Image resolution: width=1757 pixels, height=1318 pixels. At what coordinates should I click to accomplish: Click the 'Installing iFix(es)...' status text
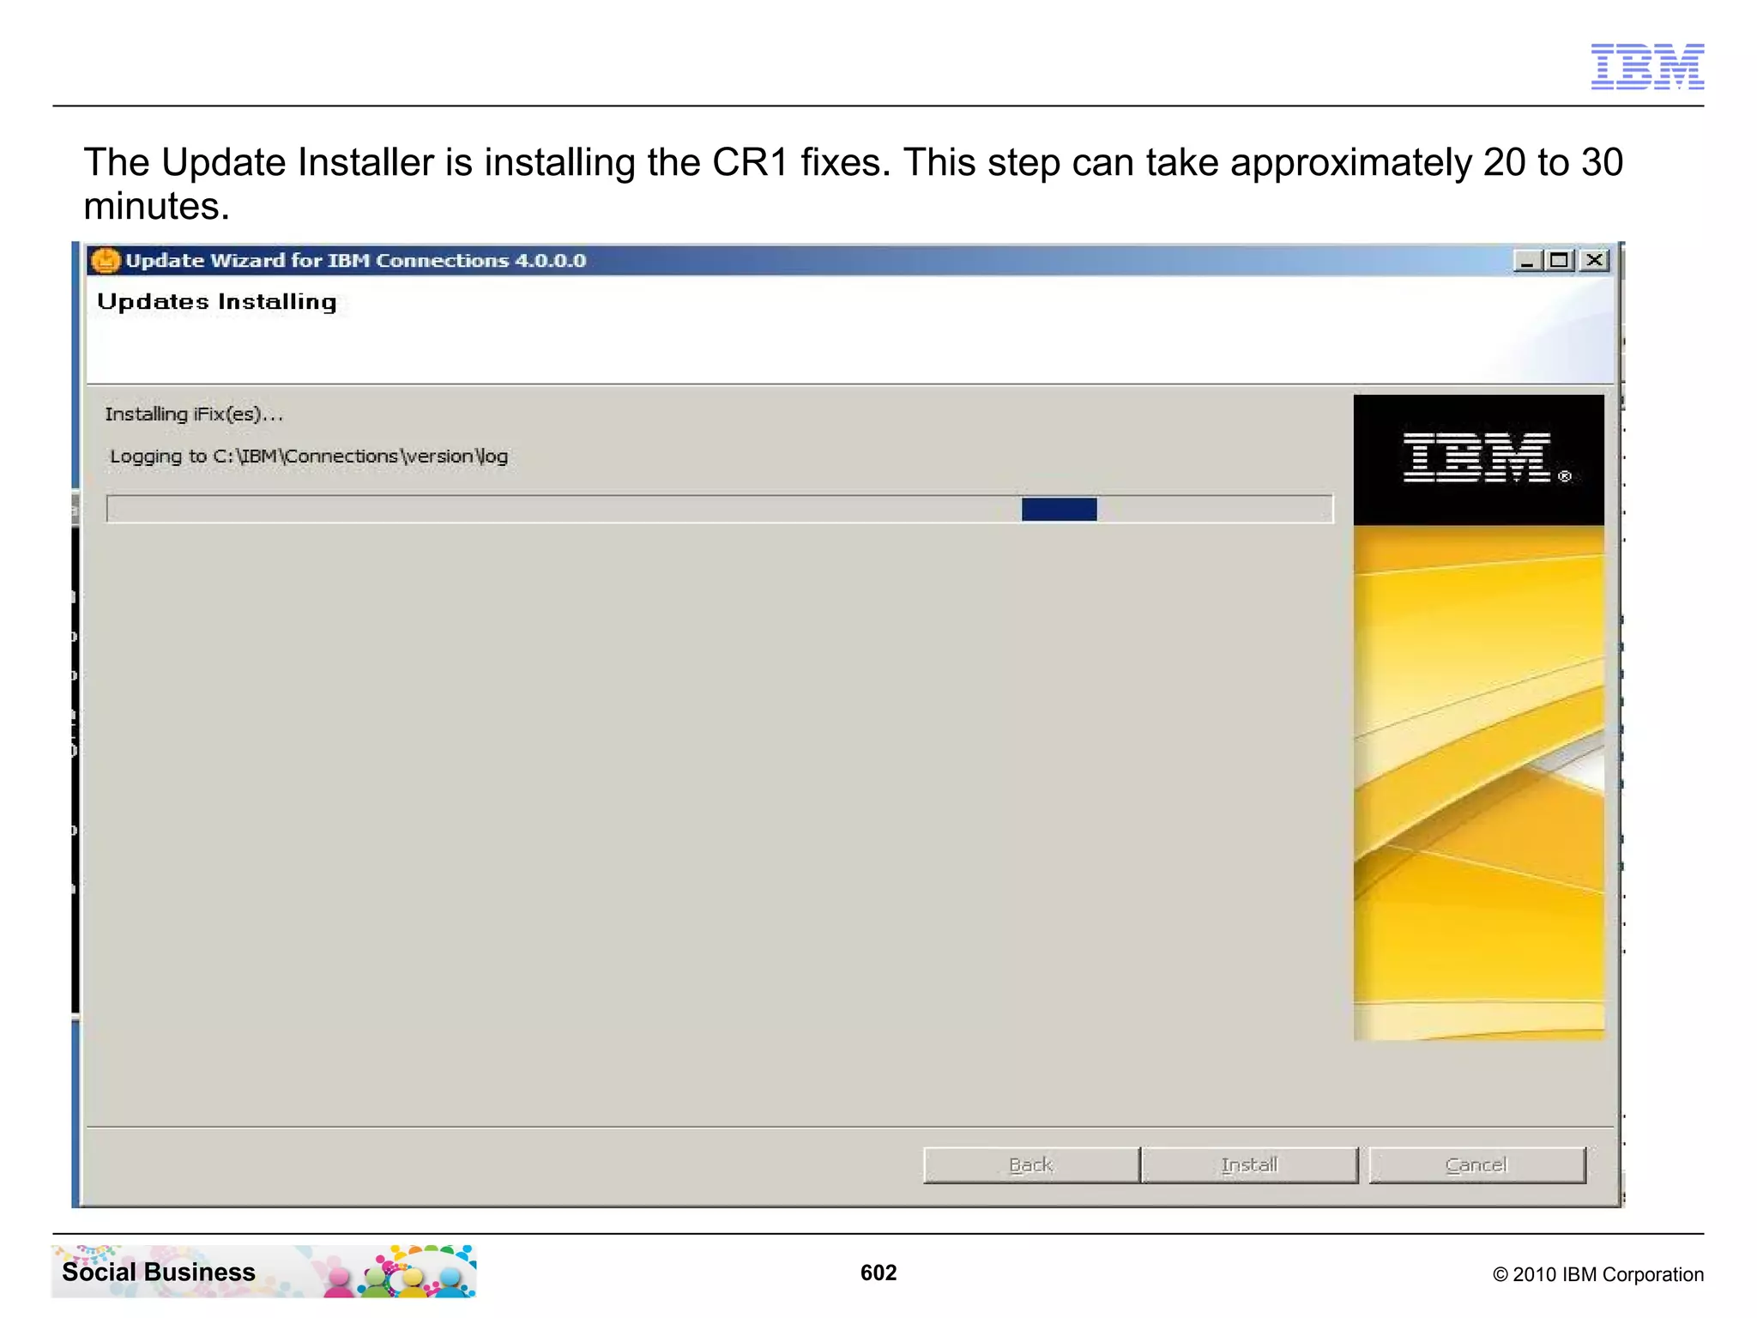[194, 414]
